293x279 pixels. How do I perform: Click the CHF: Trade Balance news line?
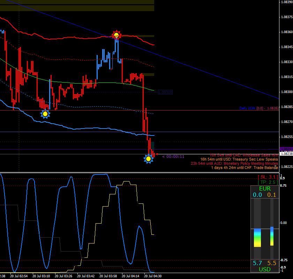[x=245, y=168]
